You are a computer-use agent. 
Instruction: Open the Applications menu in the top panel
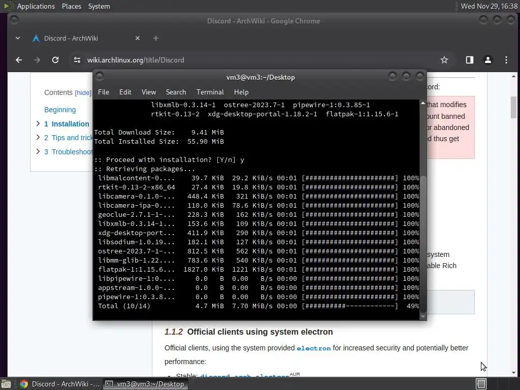click(36, 6)
